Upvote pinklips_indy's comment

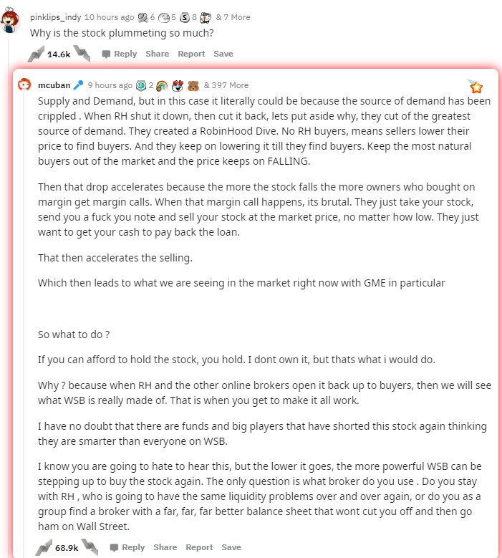coord(36,54)
